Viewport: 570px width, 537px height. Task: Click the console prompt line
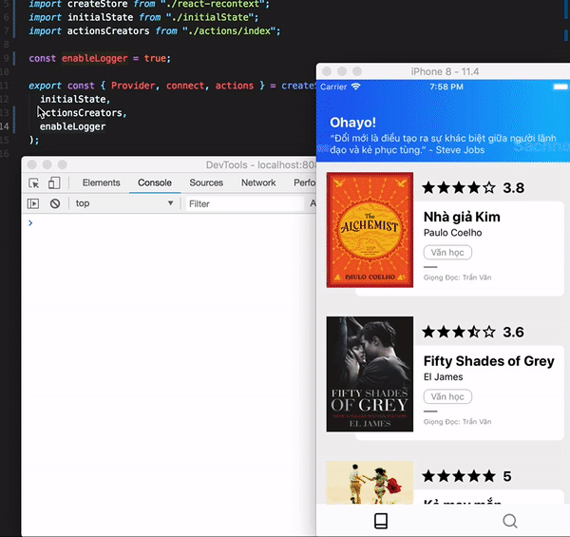169,222
